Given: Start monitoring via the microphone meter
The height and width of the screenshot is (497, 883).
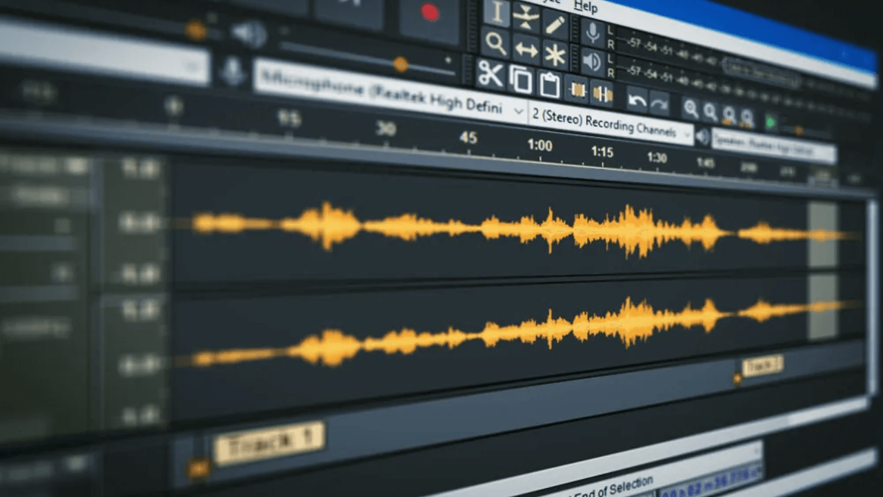Looking at the screenshot, I should tap(592, 31).
